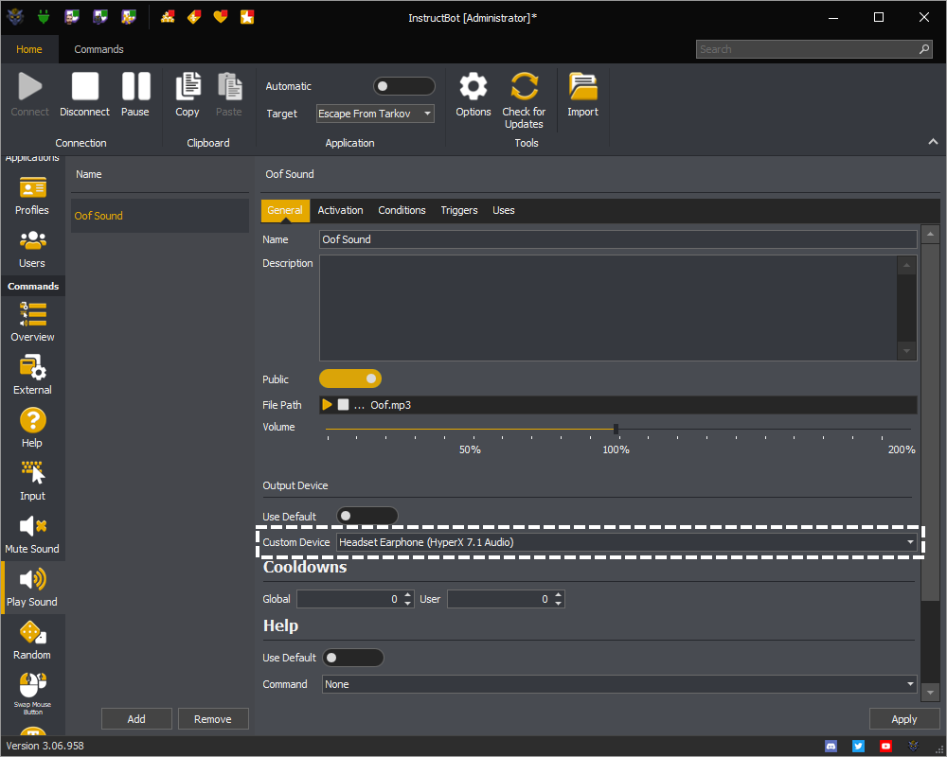Click the settings panel scroll-down arrow
The width and height of the screenshot is (947, 757).
(x=930, y=693)
